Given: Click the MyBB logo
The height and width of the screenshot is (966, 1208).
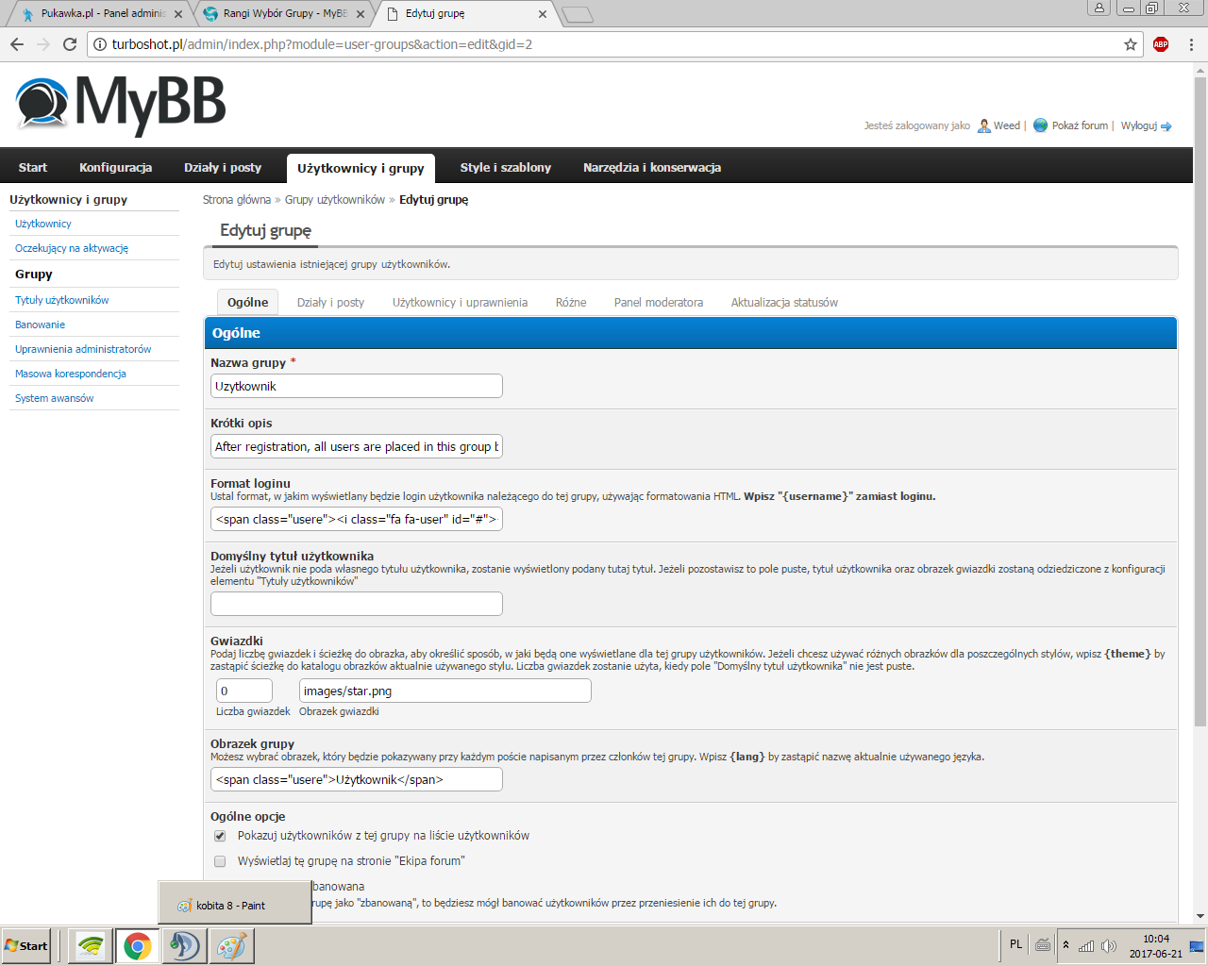Looking at the screenshot, I should (x=121, y=104).
